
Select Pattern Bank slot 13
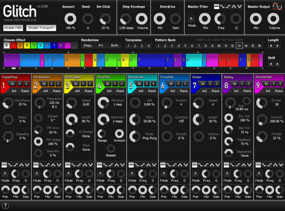pyautogui.click(x=239, y=46)
